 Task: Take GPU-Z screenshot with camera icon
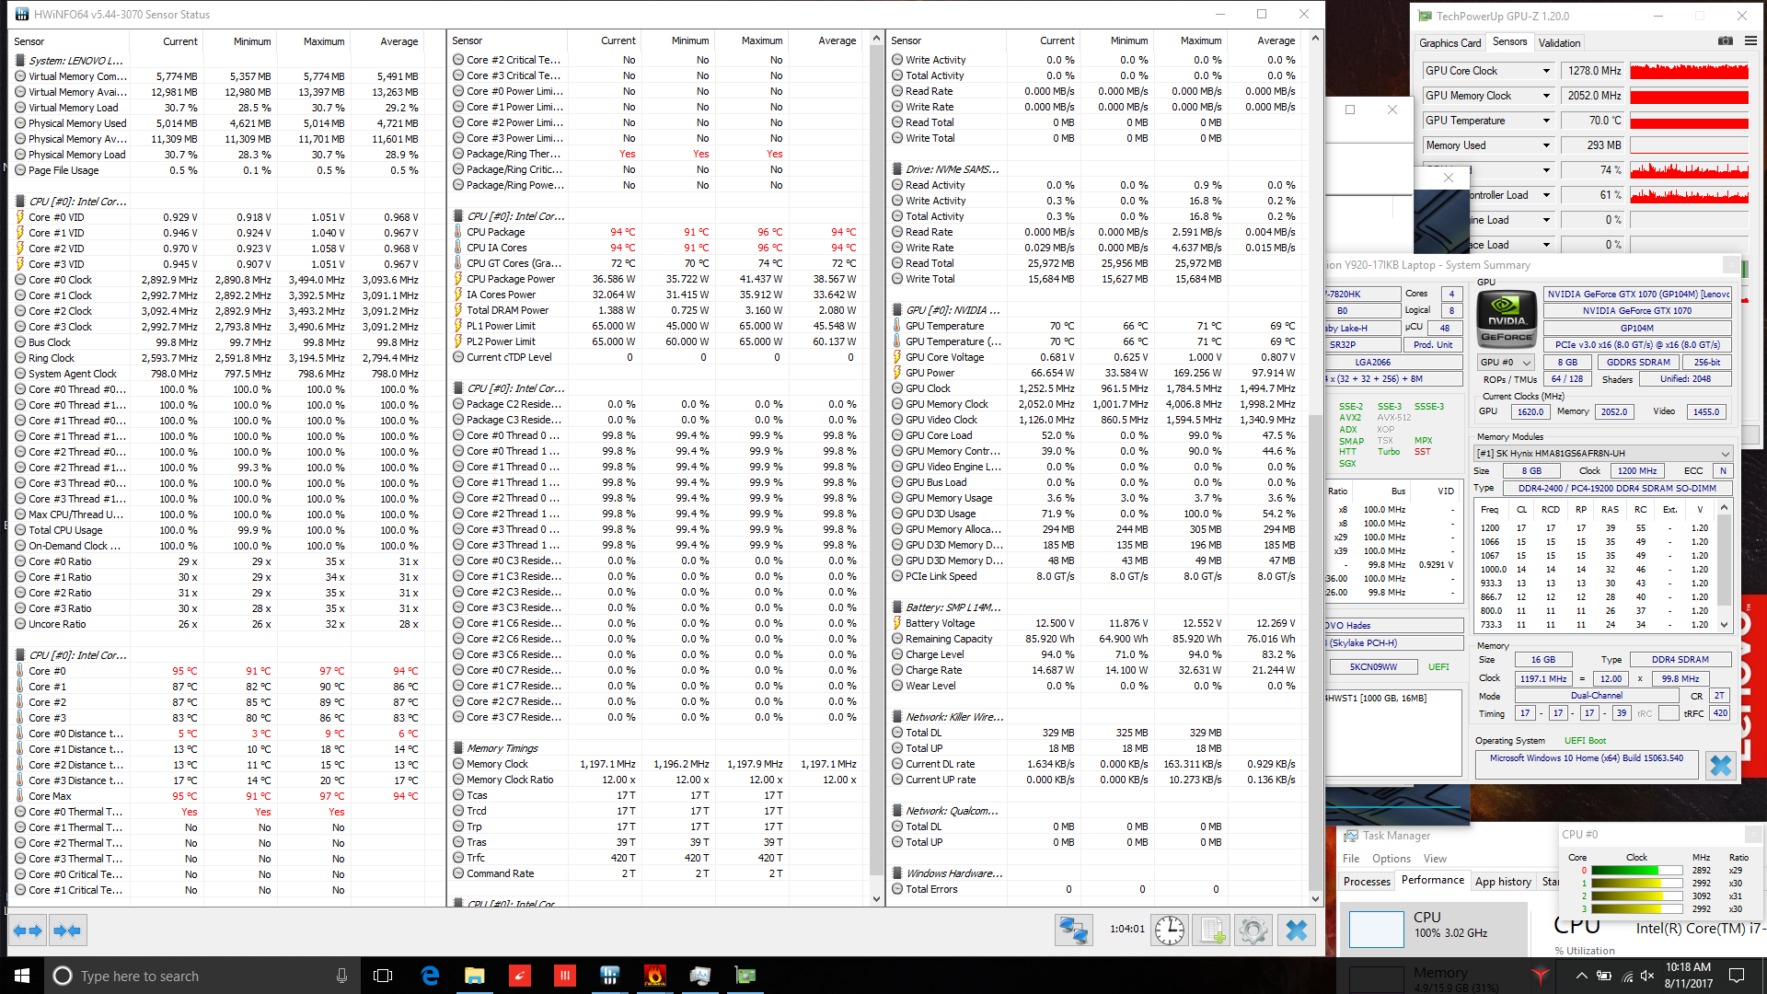point(1725,41)
